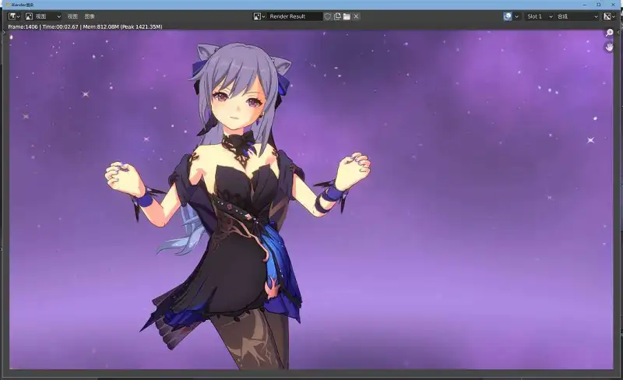Click the zoom magnifier gizmo
Viewport: 623px width, 380px height.
609,33
